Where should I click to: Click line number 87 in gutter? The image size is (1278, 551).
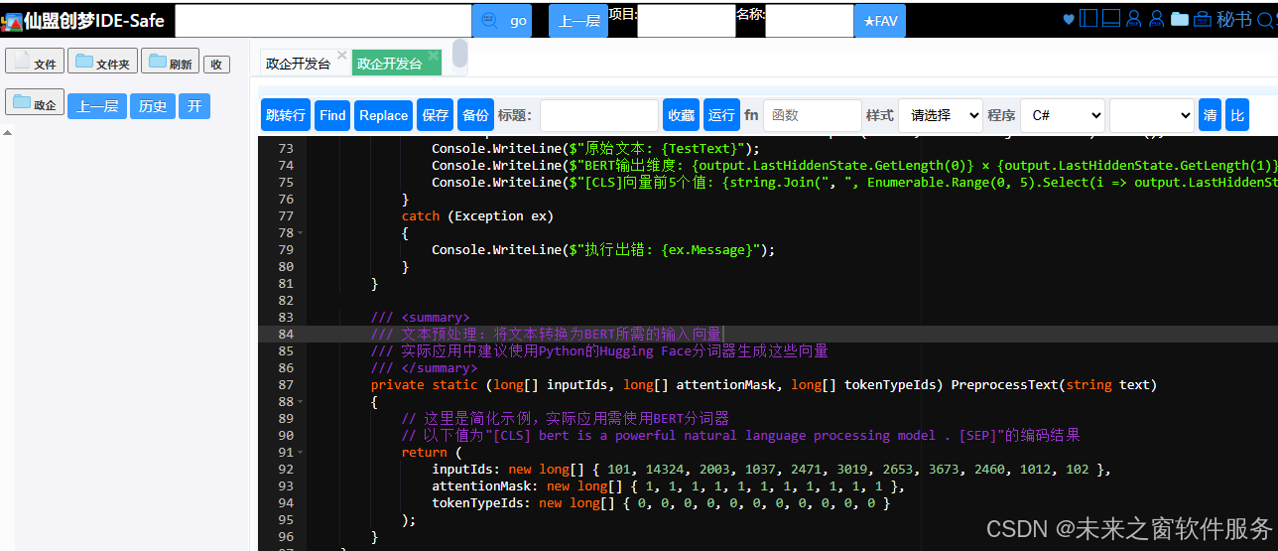pos(286,384)
